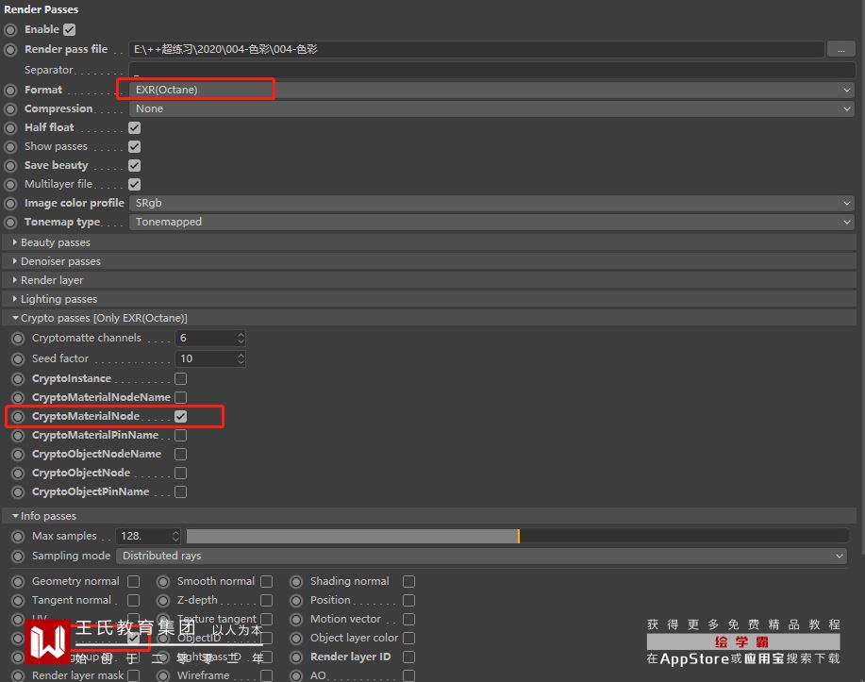Click the vertical scrollbar on the panel's right edge

point(861,275)
